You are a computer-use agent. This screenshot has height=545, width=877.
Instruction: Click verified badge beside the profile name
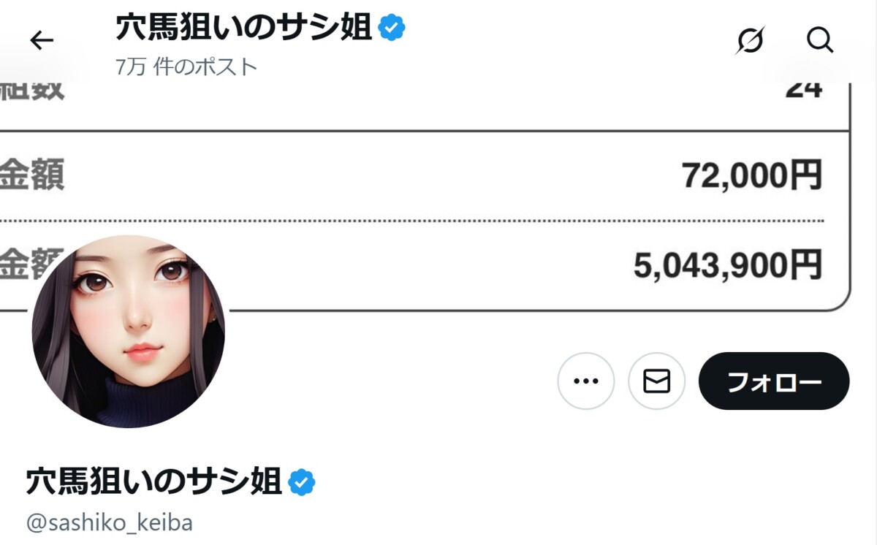click(x=301, y=482)
